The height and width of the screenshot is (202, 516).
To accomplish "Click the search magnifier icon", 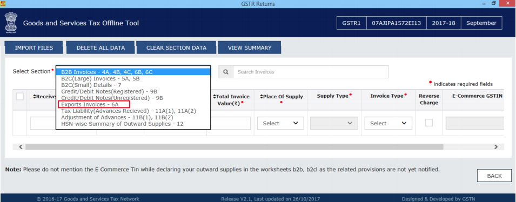I will [226, 72].
